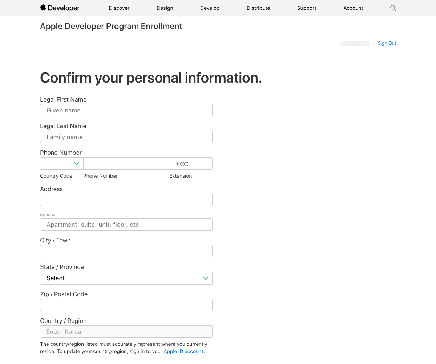436x364 pixels.
Task: Focus the main phone number input
Action: (x=126, y=163)
